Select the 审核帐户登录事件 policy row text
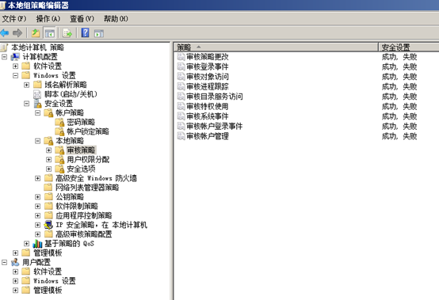Screen dimensions: 439x300 click(215, 126)
